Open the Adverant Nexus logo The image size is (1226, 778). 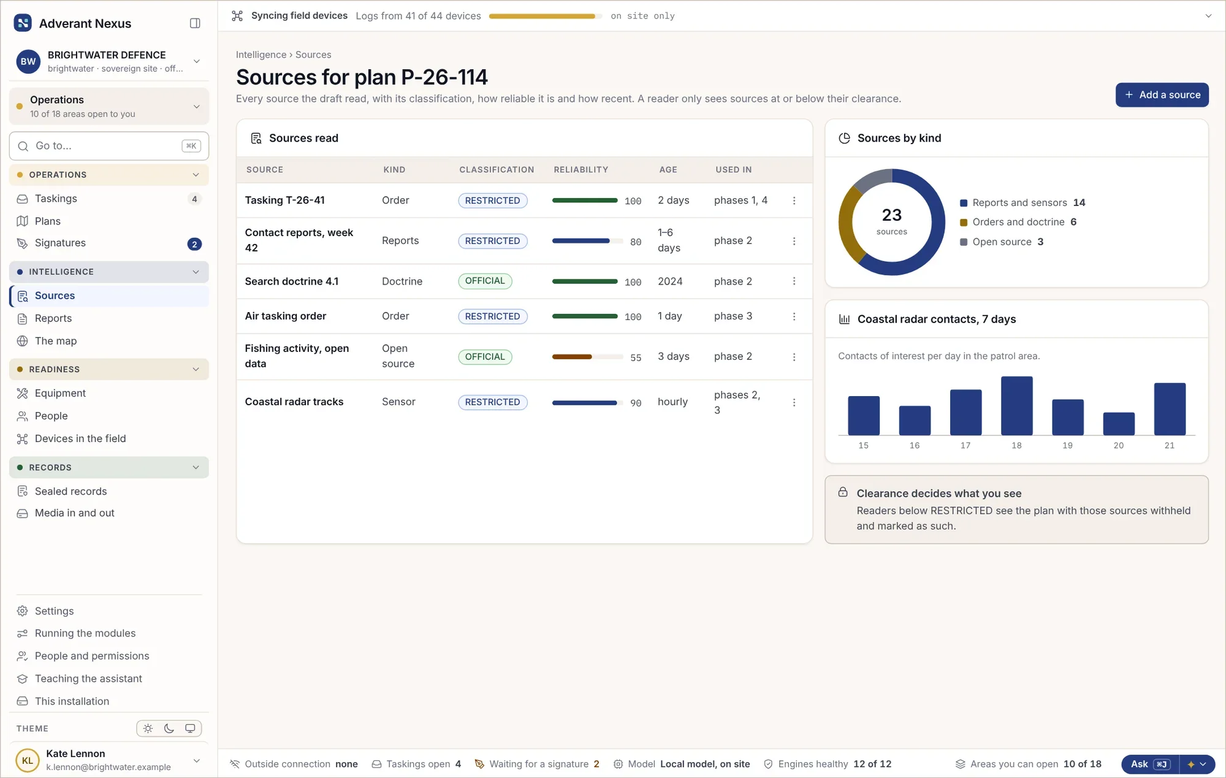tap(23, 23)
